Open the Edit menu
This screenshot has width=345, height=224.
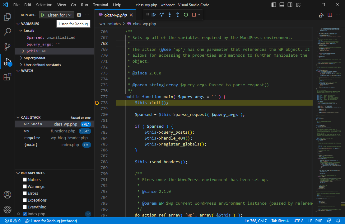(28, 5)
